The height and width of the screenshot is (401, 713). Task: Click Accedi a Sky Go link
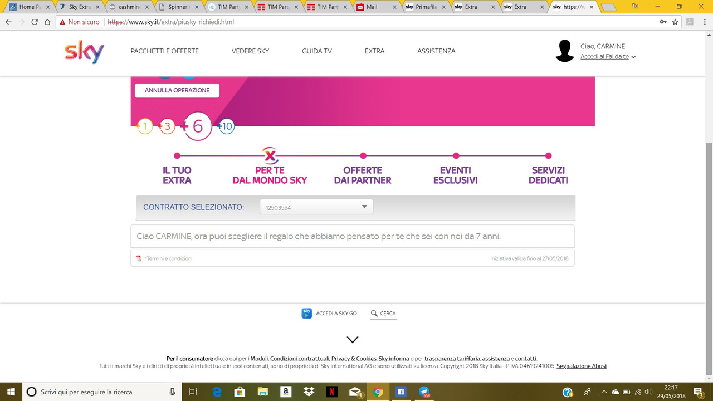(x=336, y=314)
